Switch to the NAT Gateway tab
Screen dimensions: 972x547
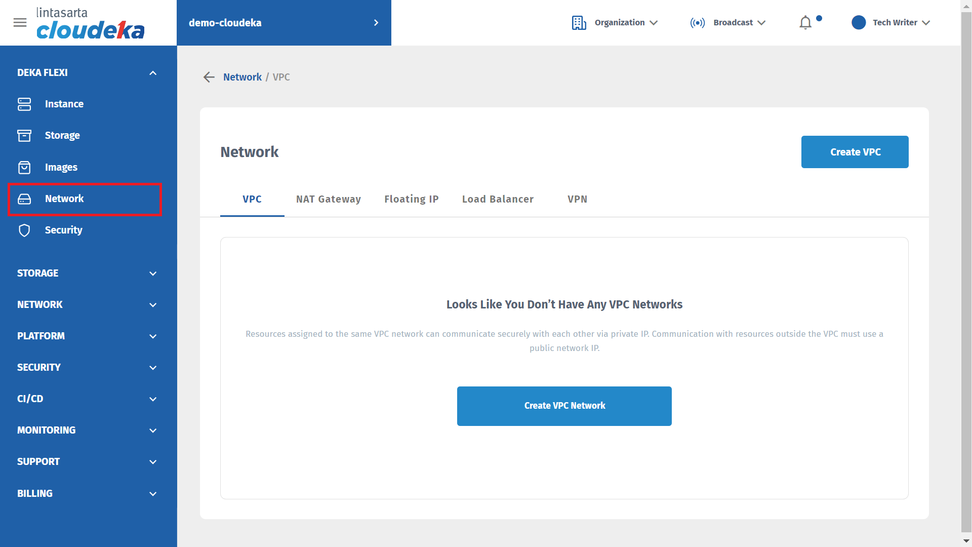point(328,199)
